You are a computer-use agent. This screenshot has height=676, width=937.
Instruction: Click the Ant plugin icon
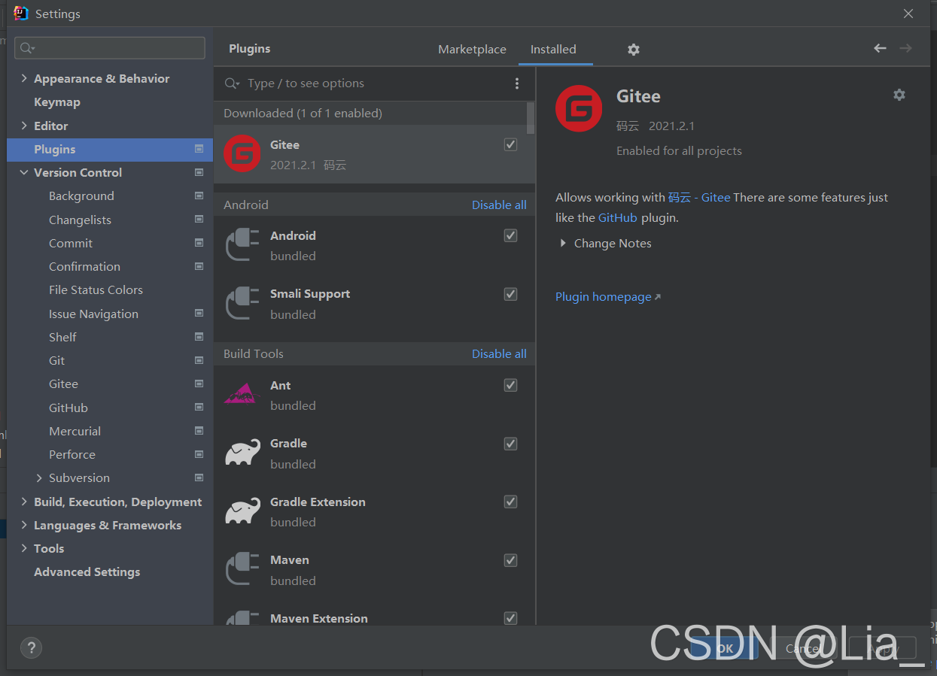point(242,394)
